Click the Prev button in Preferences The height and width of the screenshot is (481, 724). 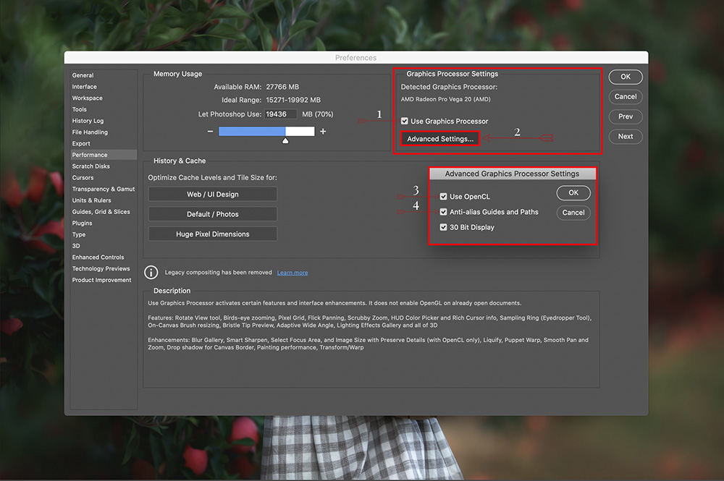tap(626, 116)
